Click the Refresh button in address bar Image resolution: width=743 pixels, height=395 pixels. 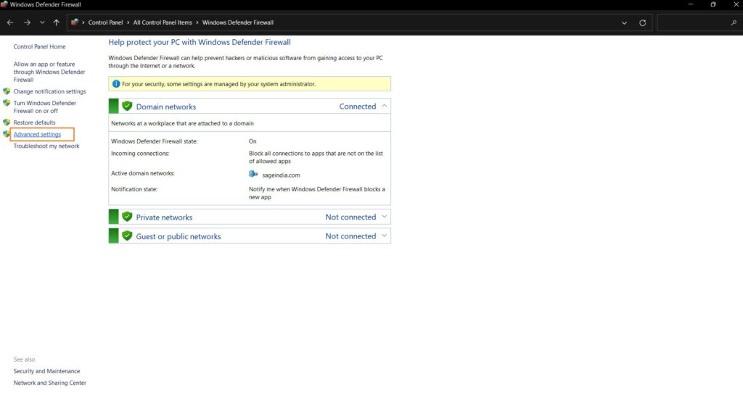(642, 22)
